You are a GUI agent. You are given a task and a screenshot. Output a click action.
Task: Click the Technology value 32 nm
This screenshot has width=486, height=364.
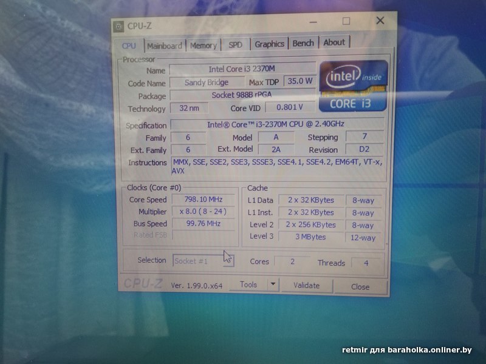(190, 108)
